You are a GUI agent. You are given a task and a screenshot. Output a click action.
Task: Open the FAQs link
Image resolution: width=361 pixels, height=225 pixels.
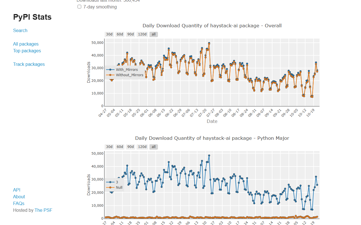pos(19,203)
